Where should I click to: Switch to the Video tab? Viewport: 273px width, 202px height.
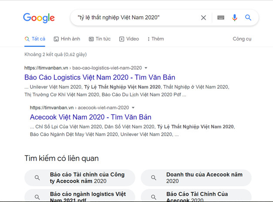(x=129, y=39)
